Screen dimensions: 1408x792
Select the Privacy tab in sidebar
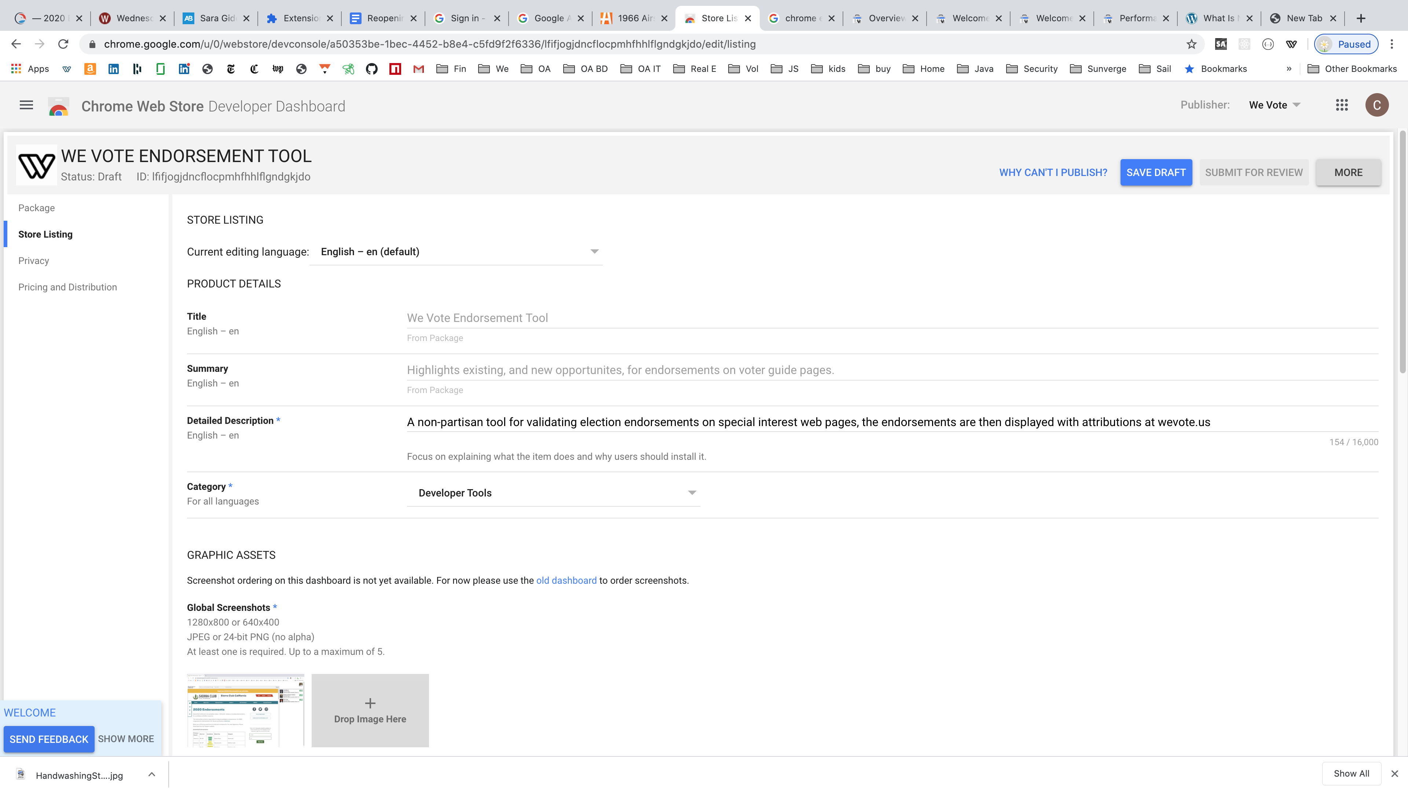pos(33,260)
